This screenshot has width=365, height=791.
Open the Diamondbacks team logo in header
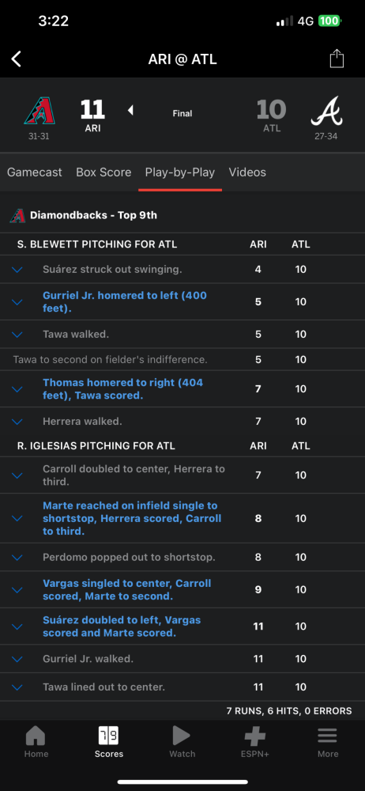(x=40, y=110)
